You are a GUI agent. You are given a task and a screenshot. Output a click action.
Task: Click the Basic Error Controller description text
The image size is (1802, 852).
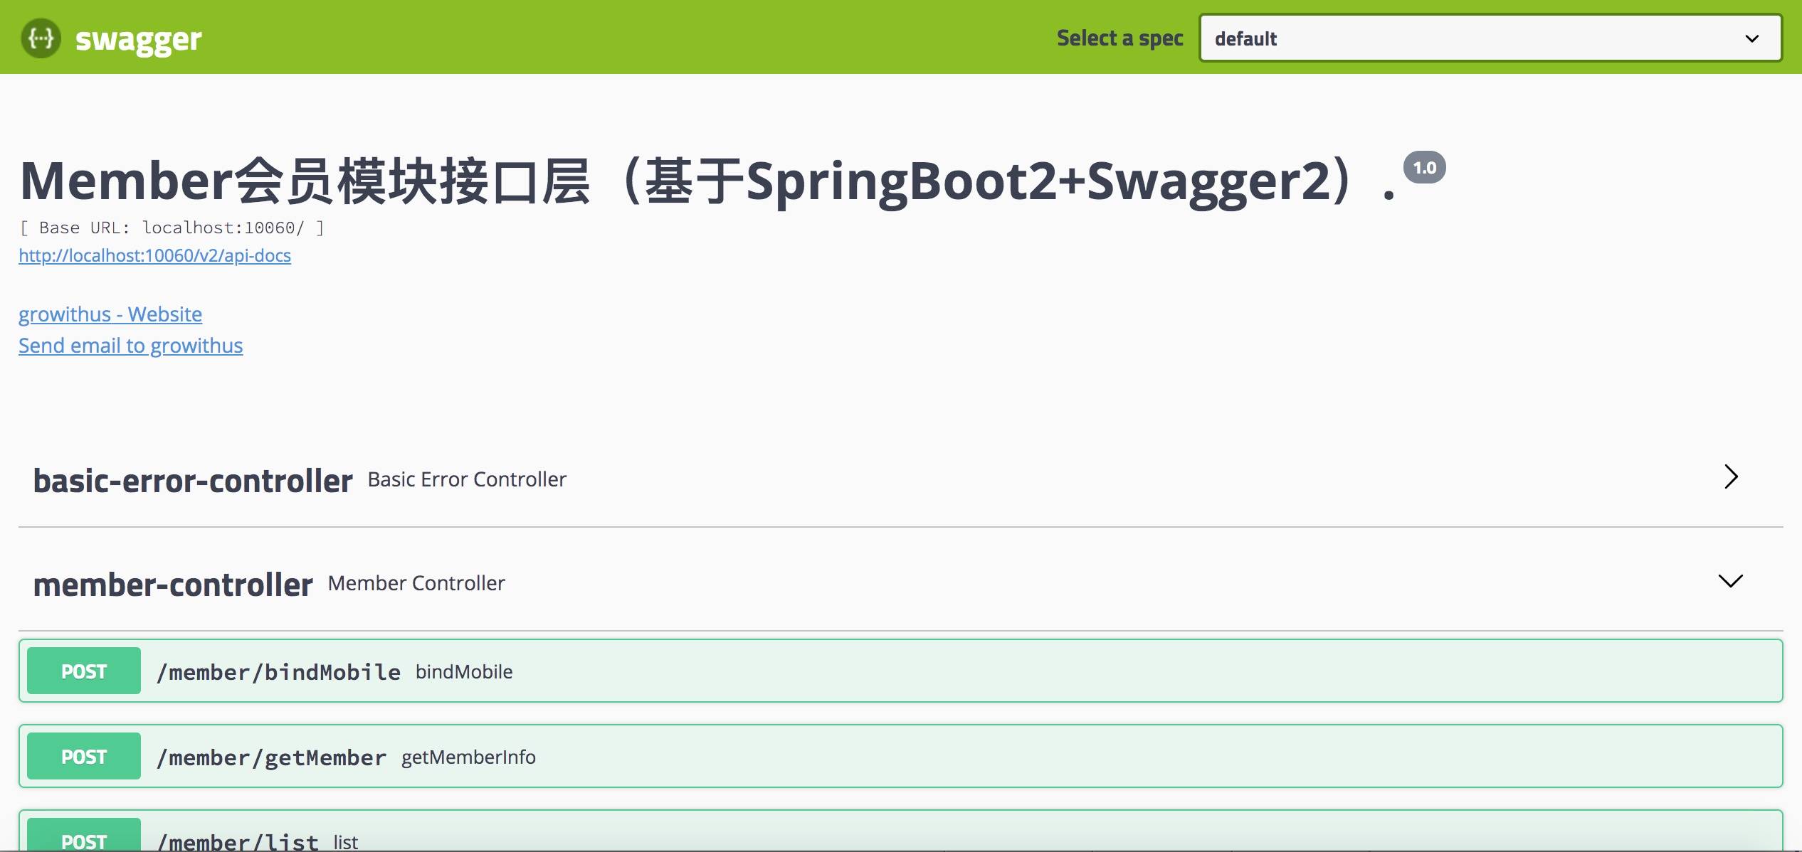coord(467,479)
